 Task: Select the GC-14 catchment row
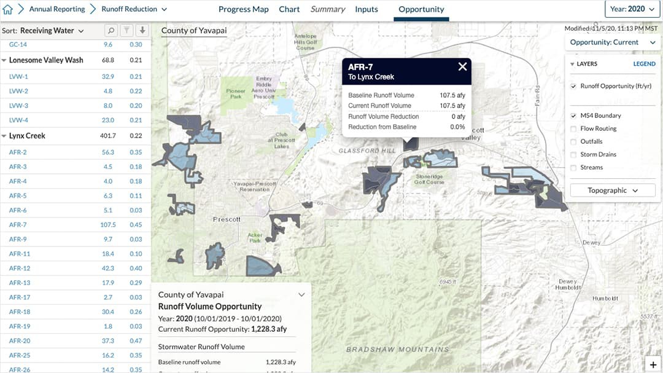[x=76, y=44]
